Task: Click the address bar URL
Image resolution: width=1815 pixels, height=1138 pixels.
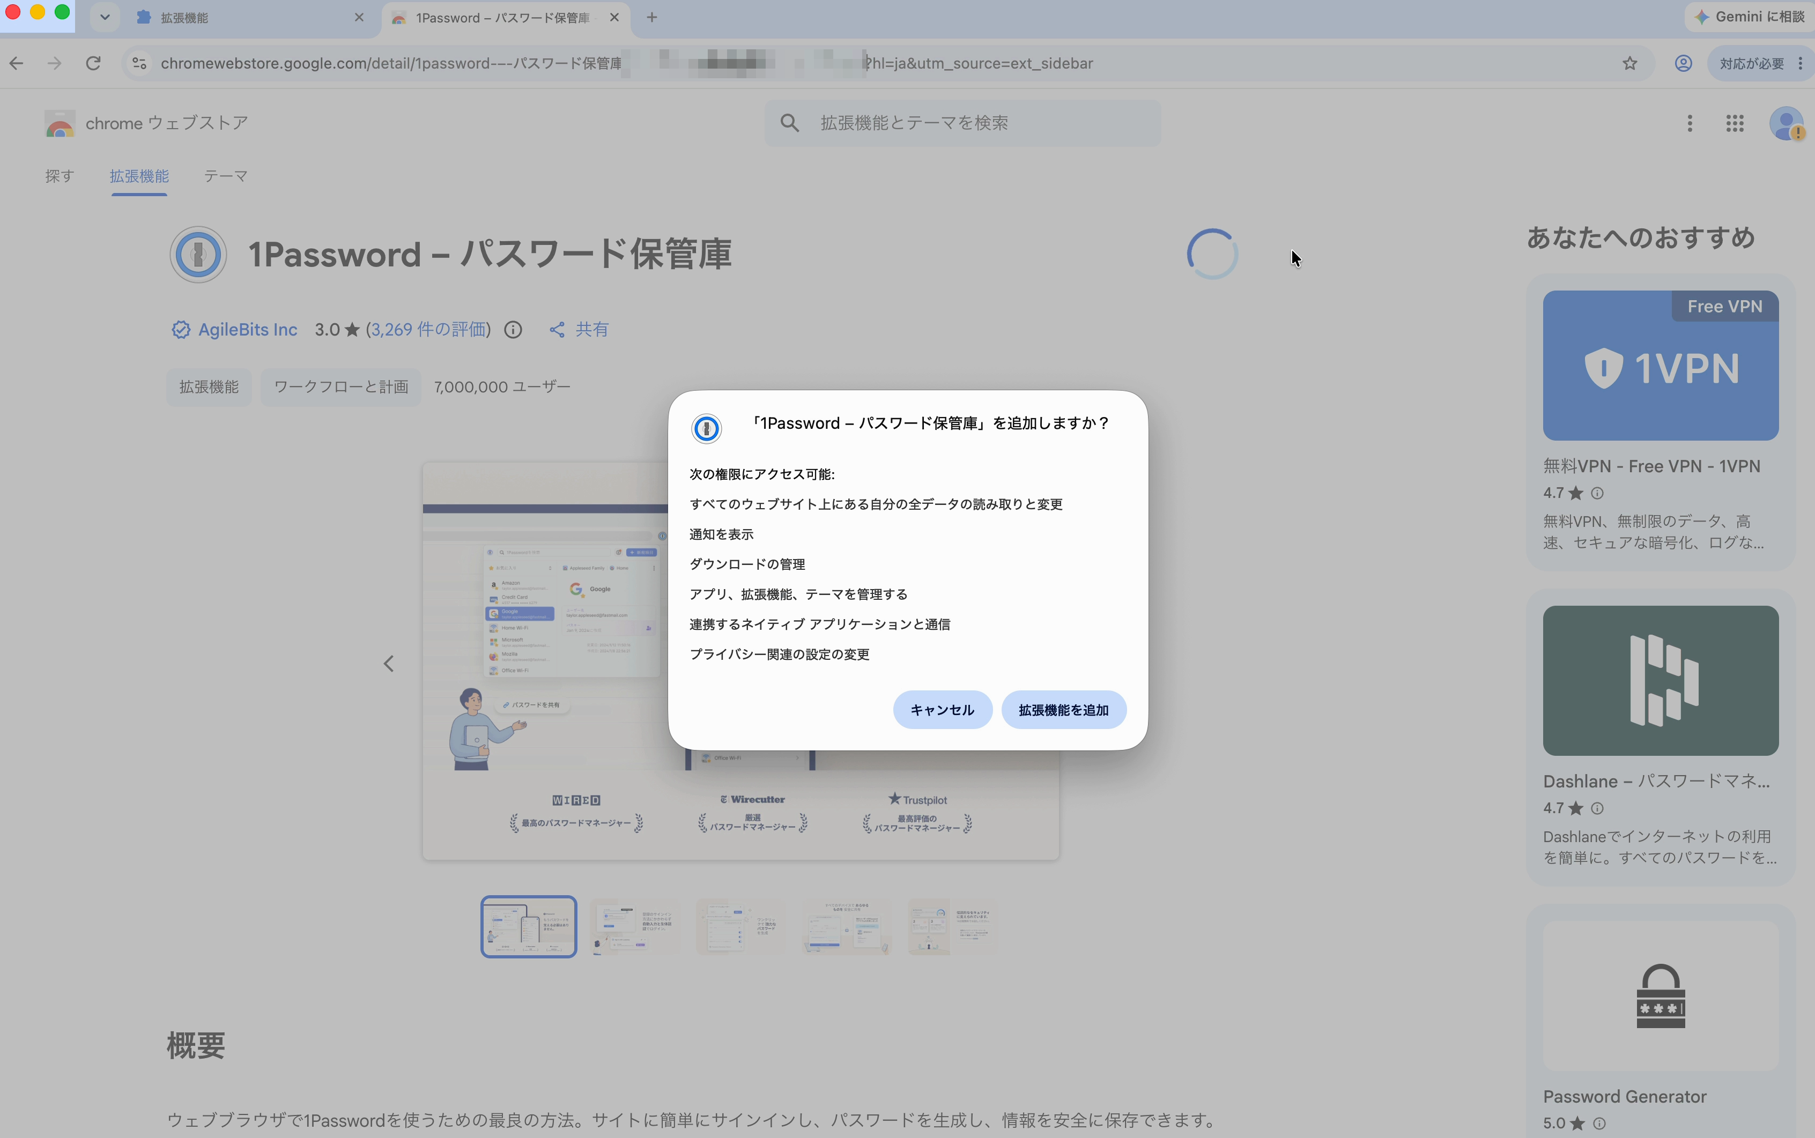Action: click(626, 63)
